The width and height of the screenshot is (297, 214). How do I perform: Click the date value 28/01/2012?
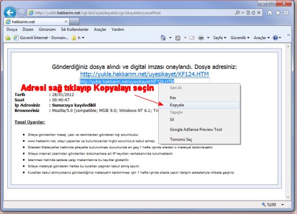(63, 95)
